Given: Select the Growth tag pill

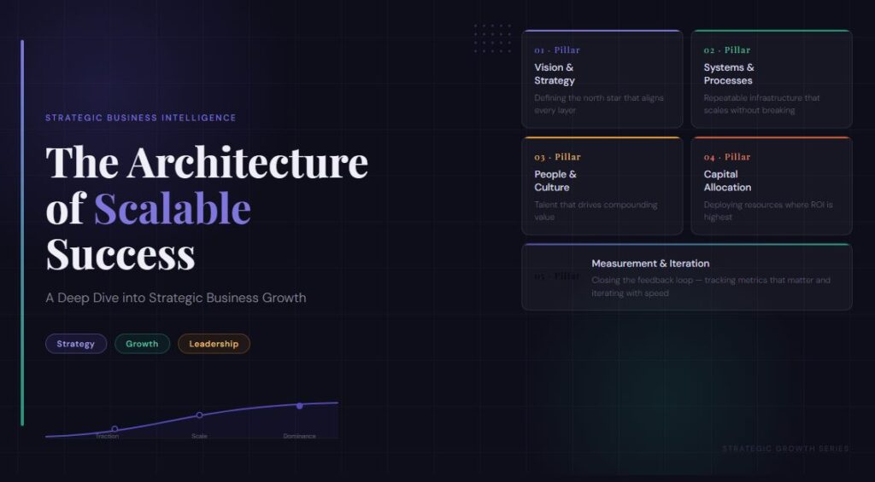Looking at the screenshot, I should (142, 344).
